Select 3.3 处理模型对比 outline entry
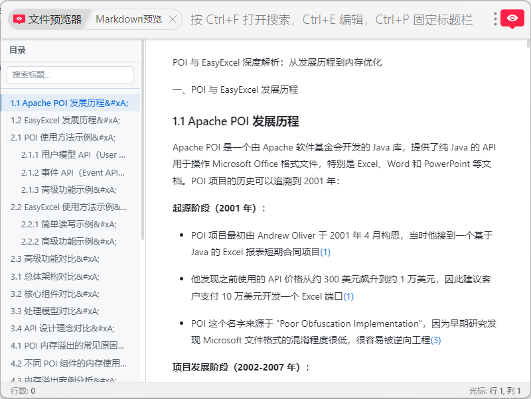Viewport: 531px width, 399px height. (70, 311)
